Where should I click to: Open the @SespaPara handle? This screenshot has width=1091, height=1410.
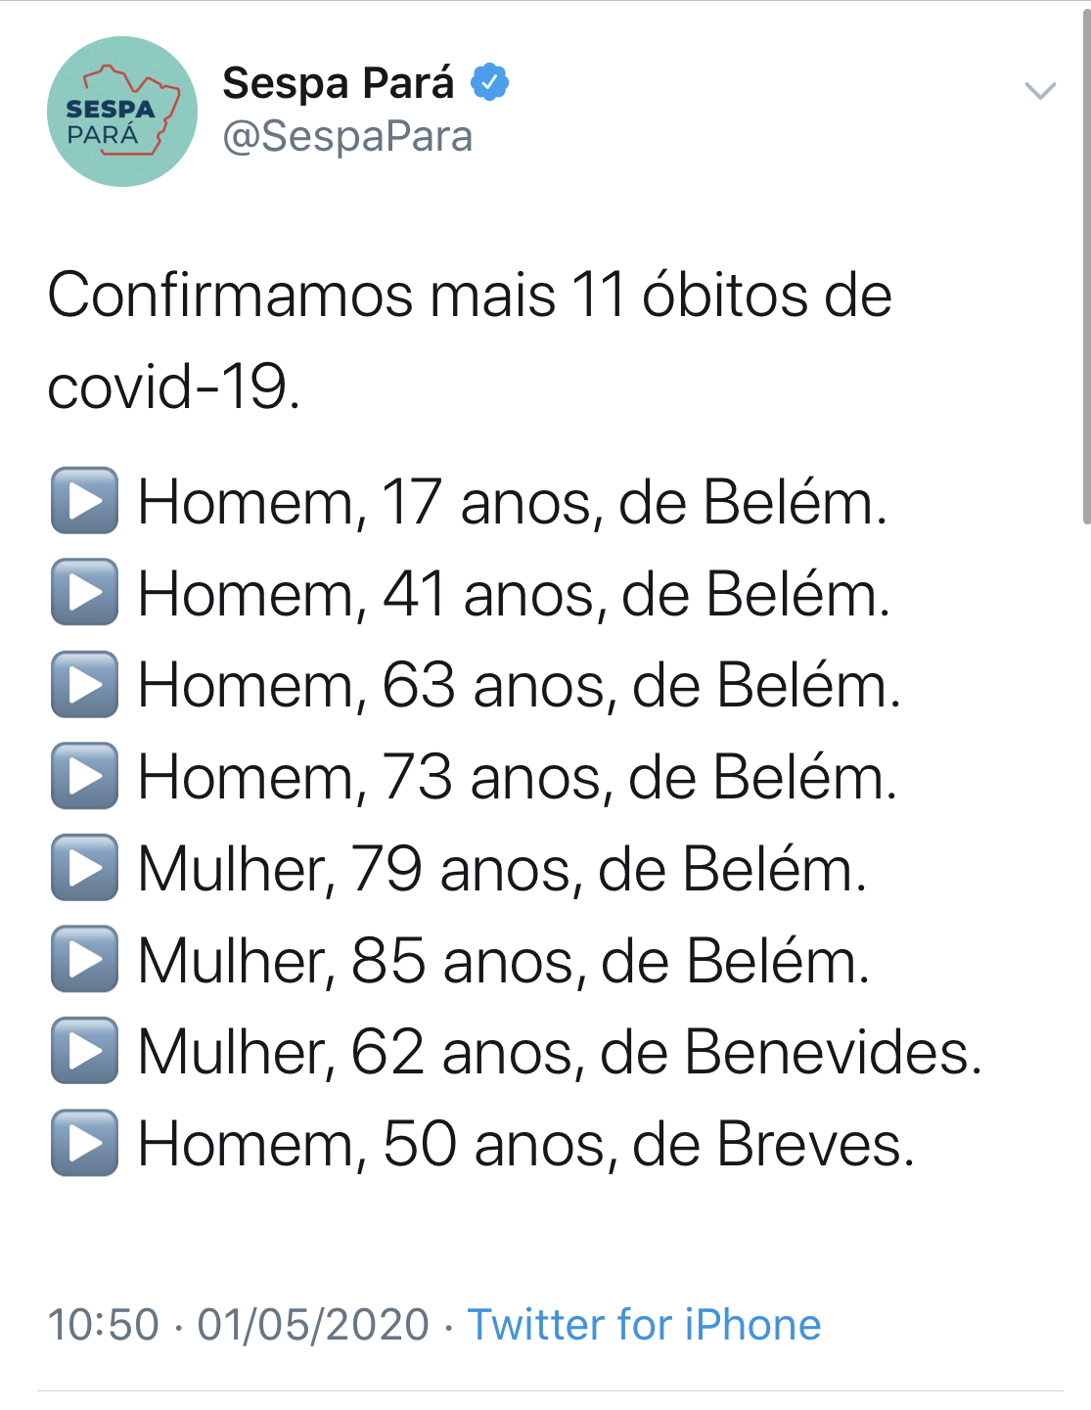pos(347,137)
